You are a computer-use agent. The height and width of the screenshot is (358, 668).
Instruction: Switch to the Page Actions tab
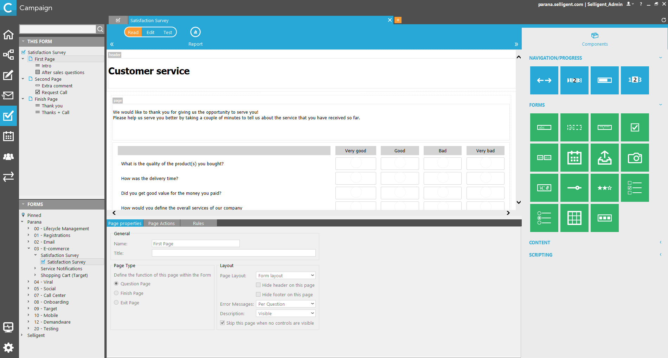[161, 223]
